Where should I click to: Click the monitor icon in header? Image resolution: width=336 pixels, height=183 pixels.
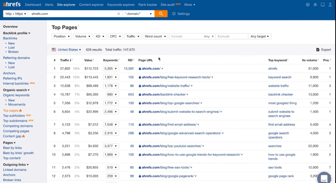coord(323,5)
